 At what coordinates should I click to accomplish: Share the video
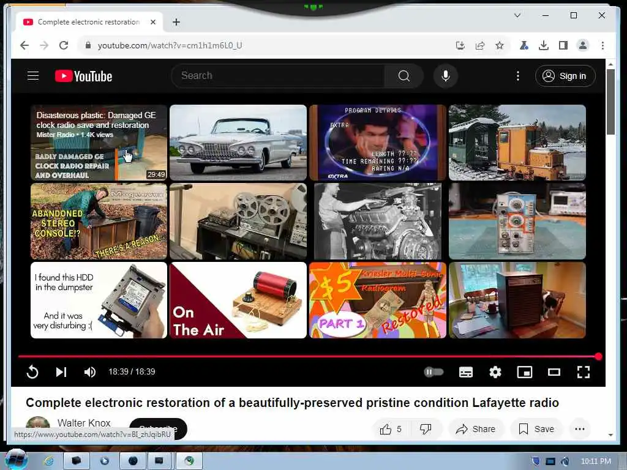pyautogui.click(x=476, y=429)
